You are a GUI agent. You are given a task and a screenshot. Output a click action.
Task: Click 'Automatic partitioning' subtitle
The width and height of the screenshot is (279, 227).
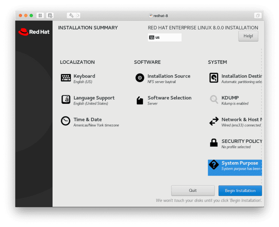coord(242,82)
